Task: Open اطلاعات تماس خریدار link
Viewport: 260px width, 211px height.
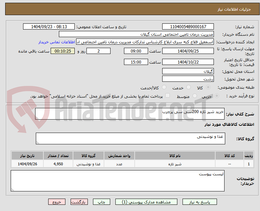Action: click(57, 42)
